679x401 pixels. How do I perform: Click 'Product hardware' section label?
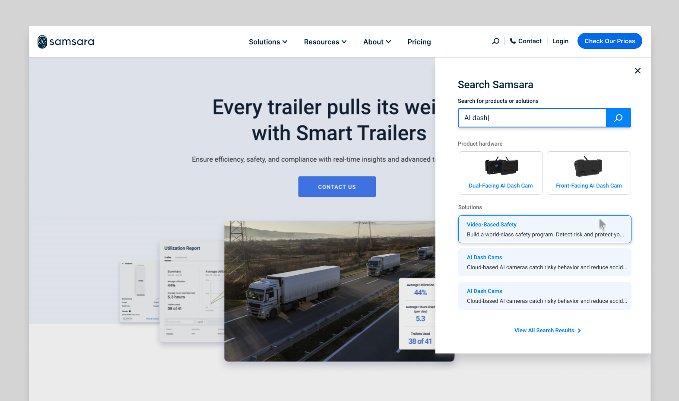480,144
